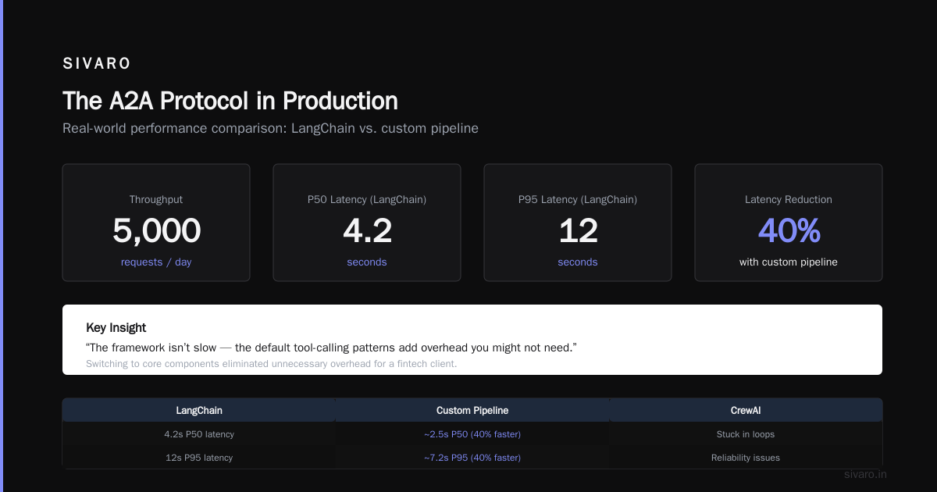Image resolution: width=937 pixels, height=492 pixels.
Task: Click the 4.2 latency value
Action: click(x=367, y=231)
